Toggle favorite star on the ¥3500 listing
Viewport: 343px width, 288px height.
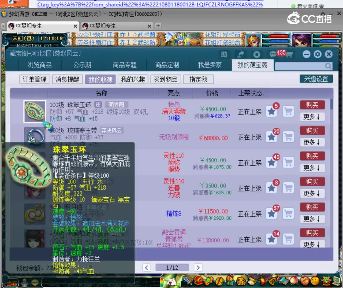(x=271, y=188)
